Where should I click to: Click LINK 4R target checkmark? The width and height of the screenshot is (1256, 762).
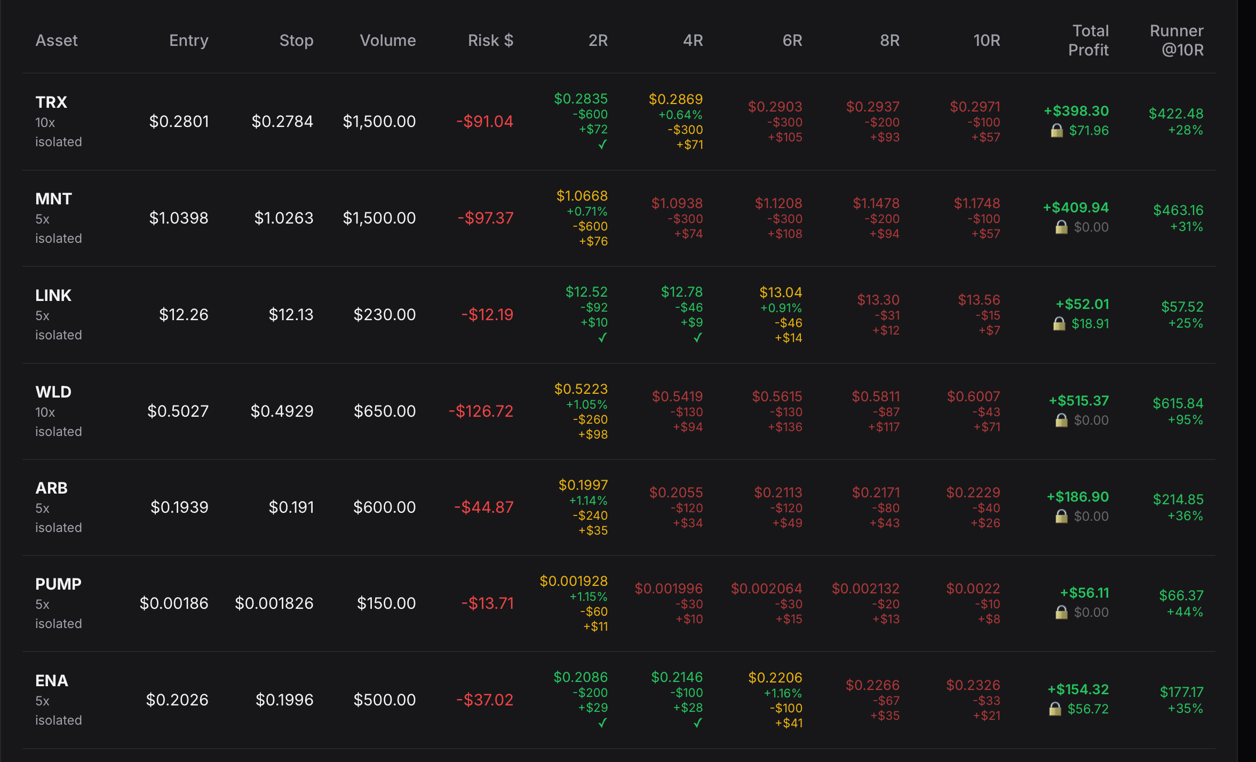697,338
